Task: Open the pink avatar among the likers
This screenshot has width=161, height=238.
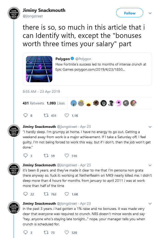Action: [118, 103]
